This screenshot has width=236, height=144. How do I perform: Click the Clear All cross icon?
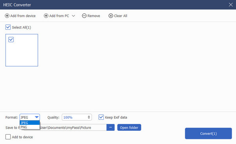111,16
